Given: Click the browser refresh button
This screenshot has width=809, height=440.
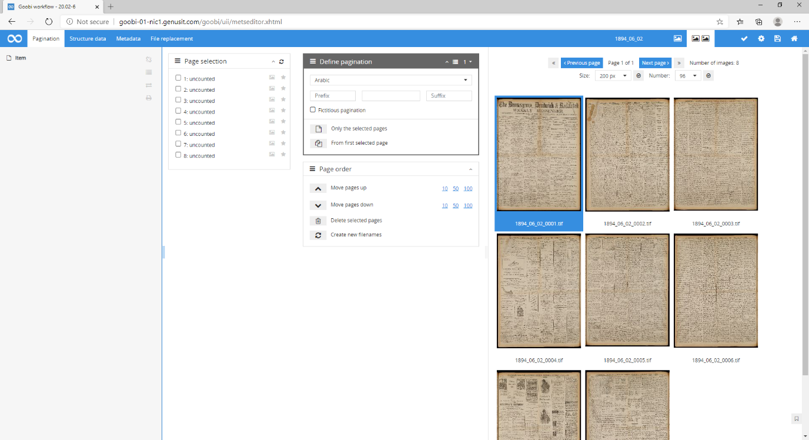Looking at the screenshot, I should pyautogui.click(x=49, y=21).
